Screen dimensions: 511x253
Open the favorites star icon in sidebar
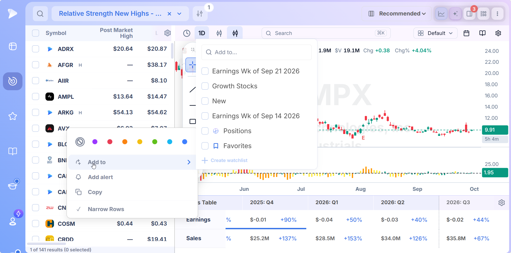[13, 116]
